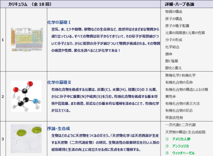Open the 化学の基礎Ⅱ heading link
213x156 pixels.
59,82
